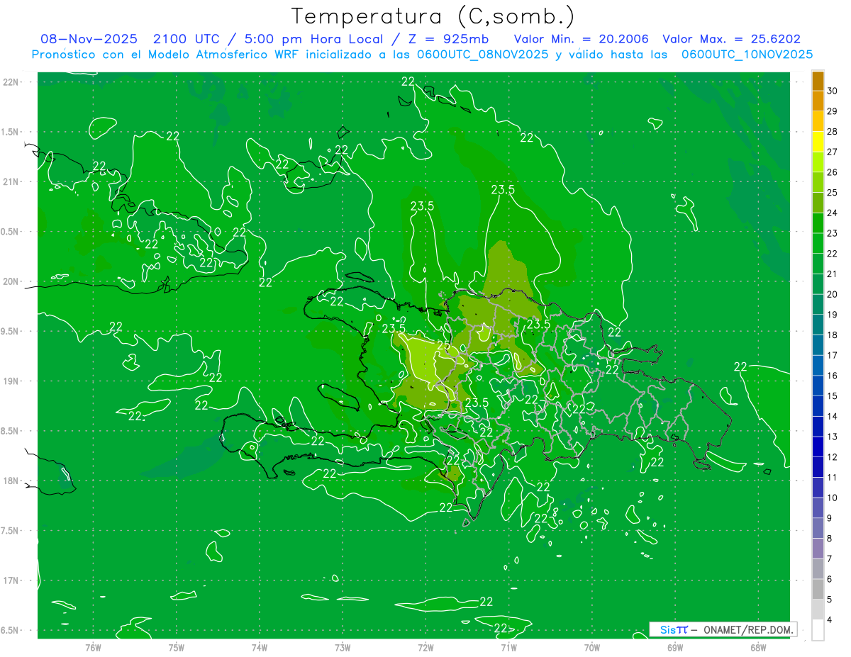Image resolution: width=851 pixels, height=657 pixels.
Task: Click the legend value 13
Action: click(833, 437)
